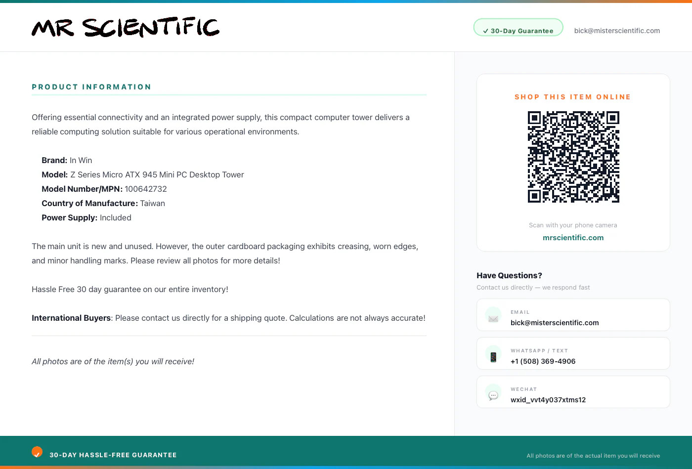Click the envelope icon in the Email card

[493, 318]
